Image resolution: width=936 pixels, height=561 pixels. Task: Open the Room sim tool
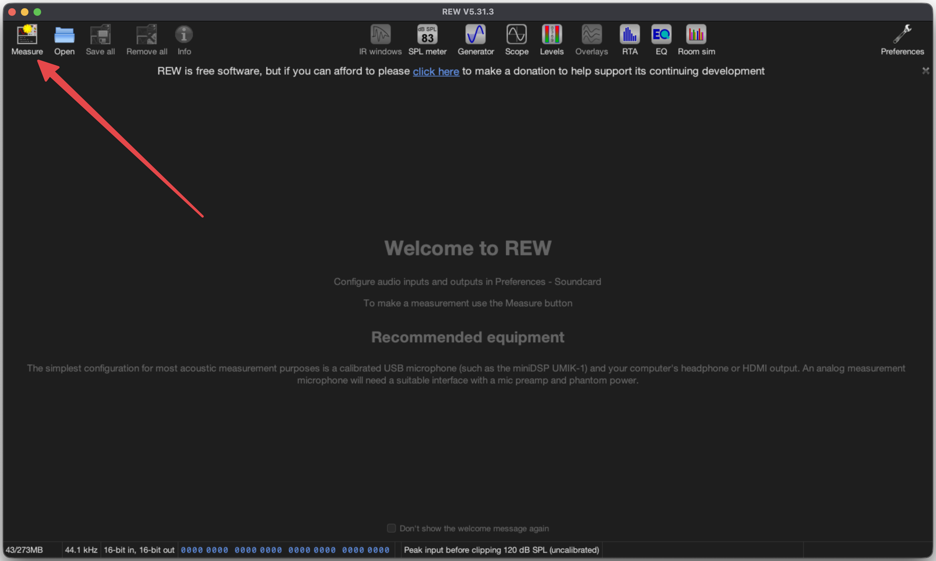click(696, 40)
